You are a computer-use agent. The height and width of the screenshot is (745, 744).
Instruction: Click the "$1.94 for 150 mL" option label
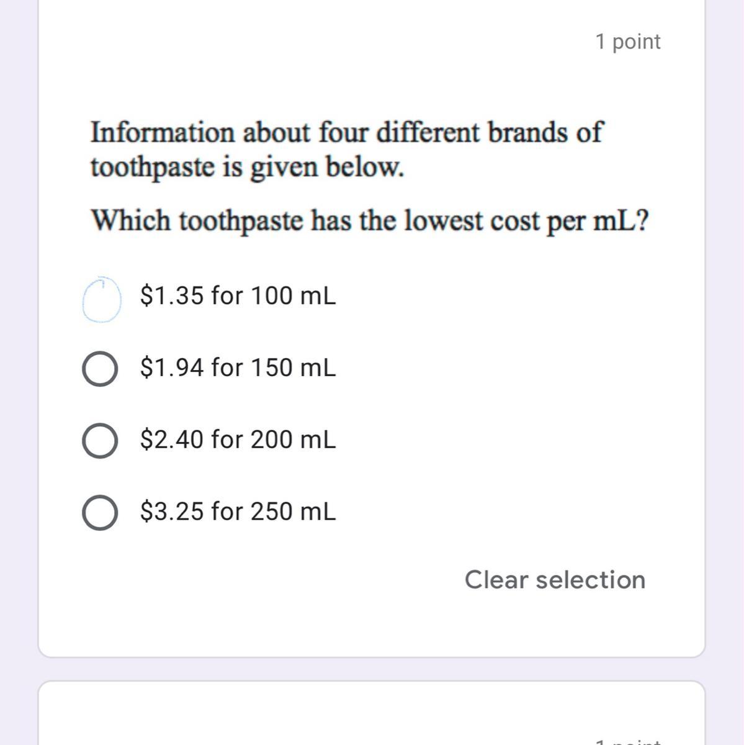(x=238, y=368)
